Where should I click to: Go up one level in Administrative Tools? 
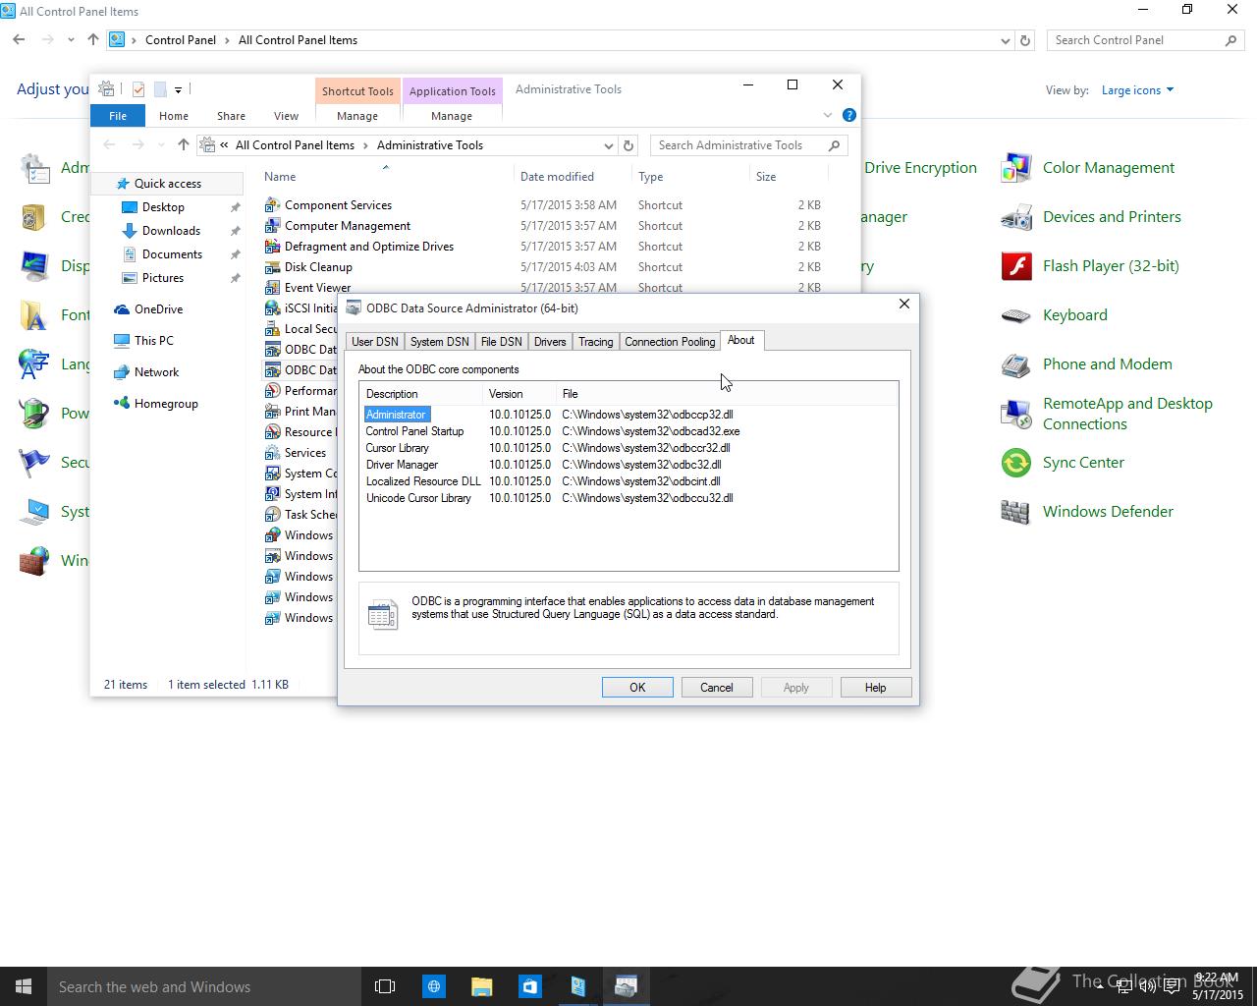click(183, 145)
